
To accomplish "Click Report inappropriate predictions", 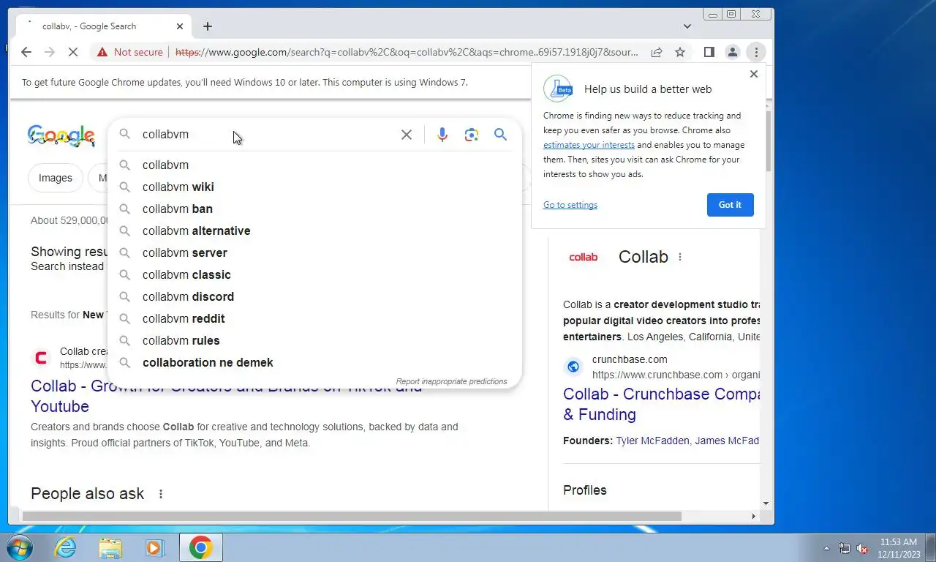I will [451, 381].
